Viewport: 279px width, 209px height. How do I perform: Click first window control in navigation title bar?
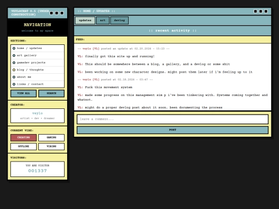(52, 13)
